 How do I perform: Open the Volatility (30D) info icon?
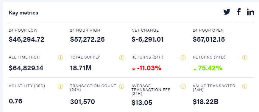point(60,86)
